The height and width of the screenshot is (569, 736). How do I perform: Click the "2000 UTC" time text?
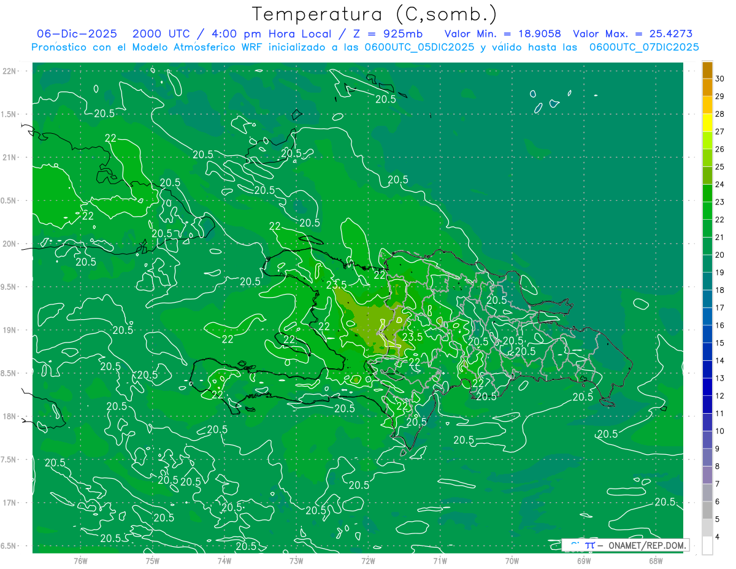point(162,34)
